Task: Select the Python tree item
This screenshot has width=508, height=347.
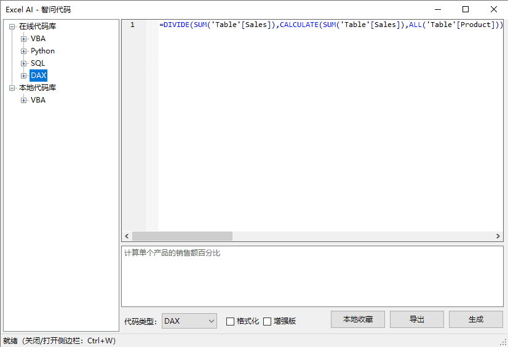Action: click(x=42, y=51)
